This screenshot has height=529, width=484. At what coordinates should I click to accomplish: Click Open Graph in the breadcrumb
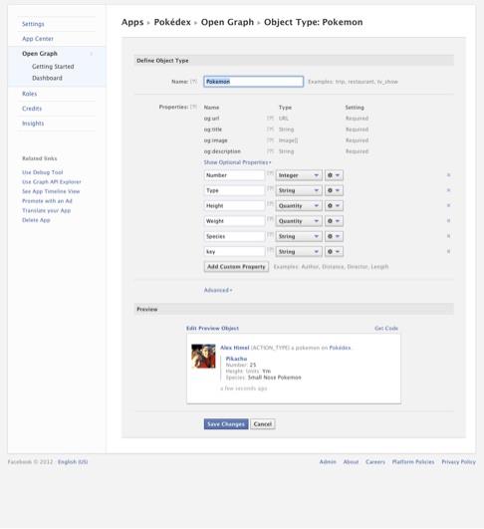(227, 22)
